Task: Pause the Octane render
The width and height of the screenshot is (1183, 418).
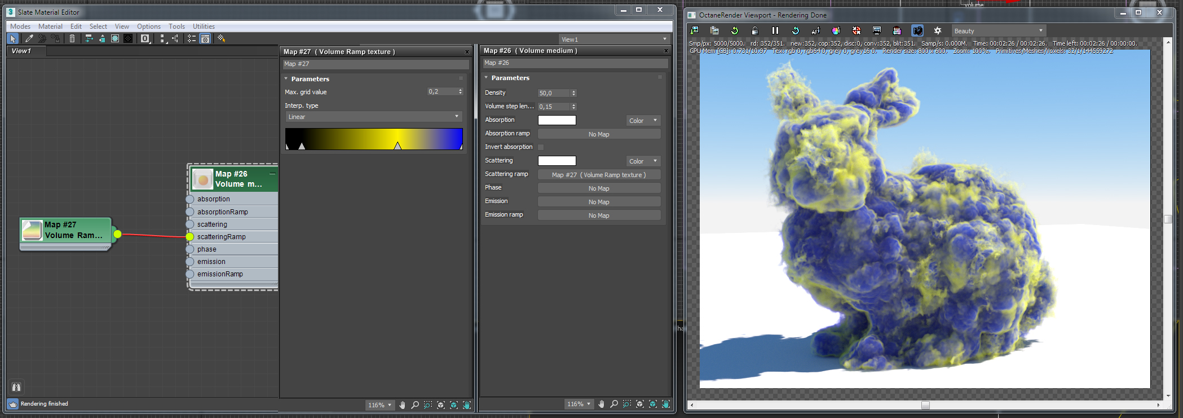Action: 775,31
